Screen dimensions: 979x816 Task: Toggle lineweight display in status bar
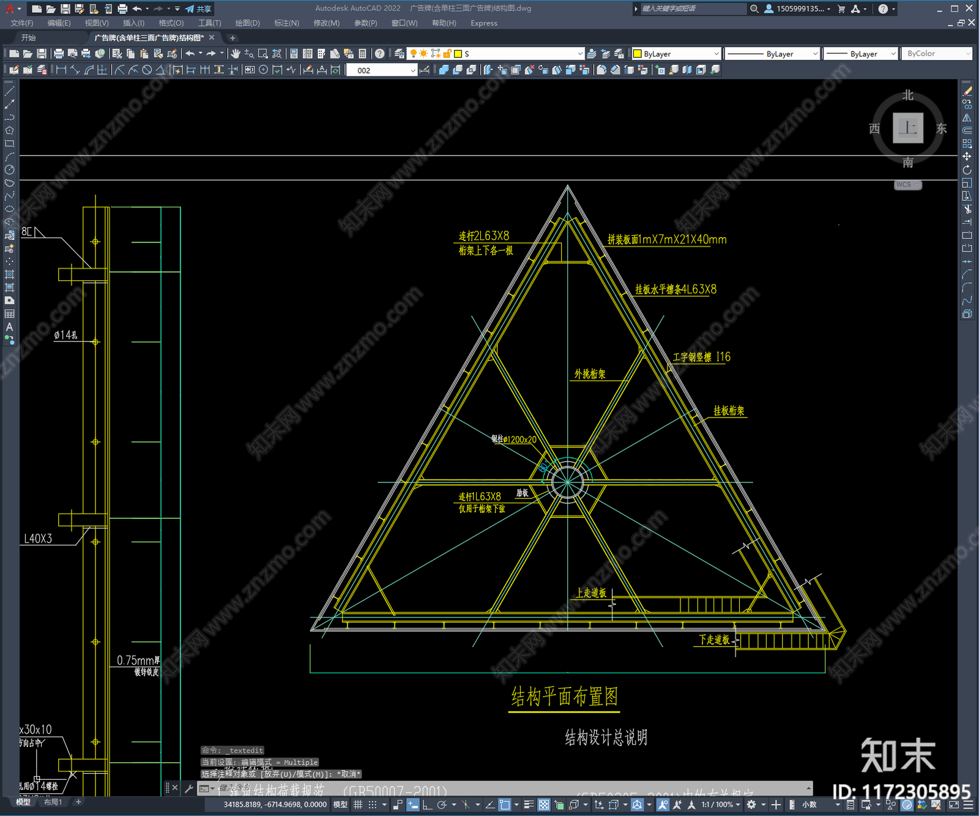(x=529, y=805)
